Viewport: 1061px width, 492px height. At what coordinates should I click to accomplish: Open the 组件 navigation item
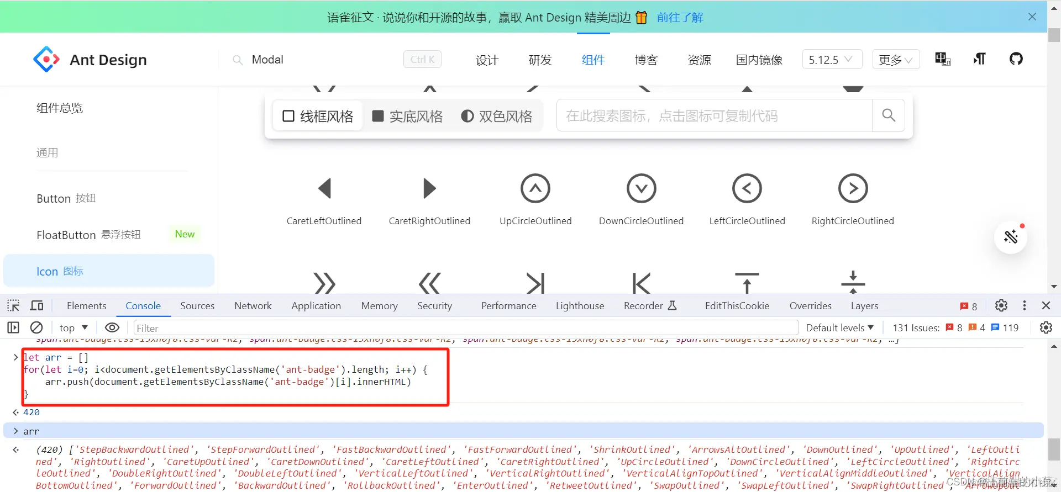pos(593,60)
